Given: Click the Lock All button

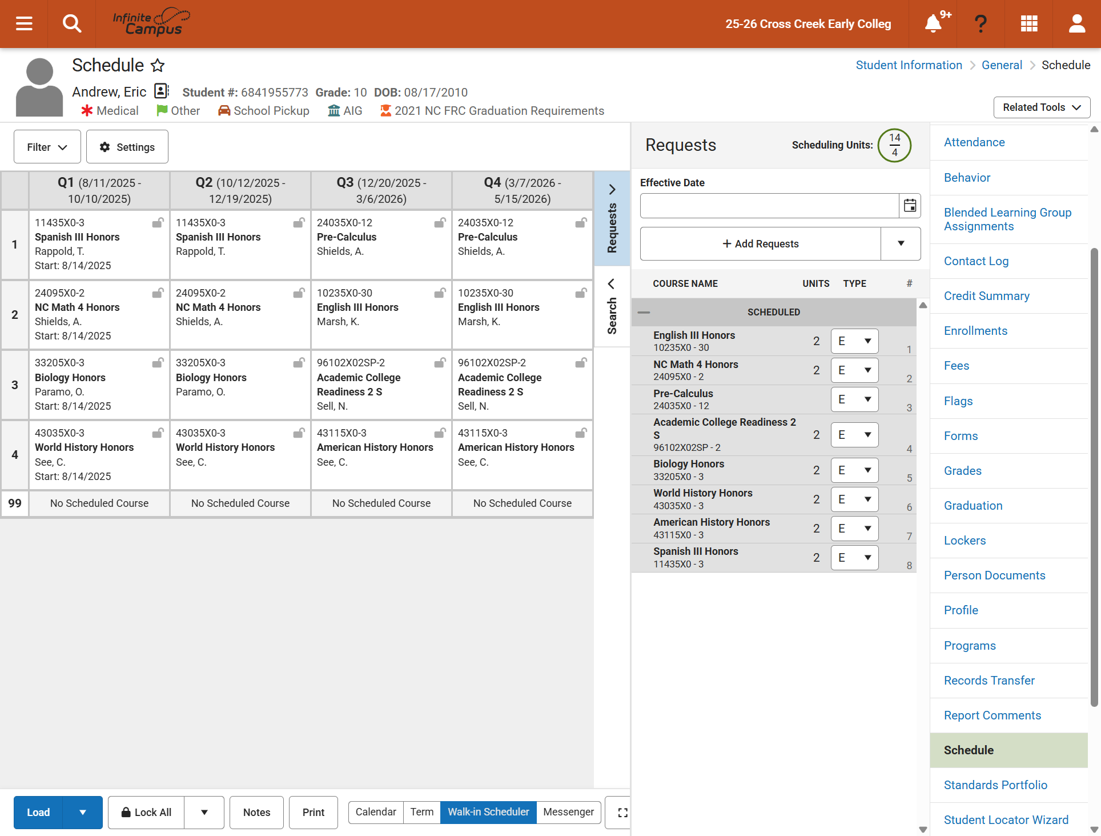Looking at the screenshot, I should point(146,813).
